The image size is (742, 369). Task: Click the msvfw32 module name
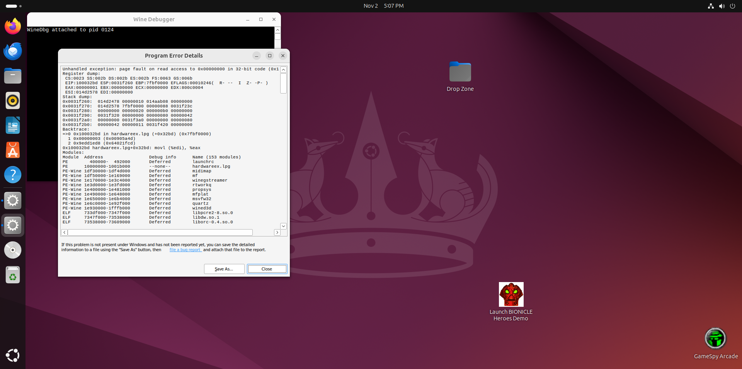click(202, 199)
